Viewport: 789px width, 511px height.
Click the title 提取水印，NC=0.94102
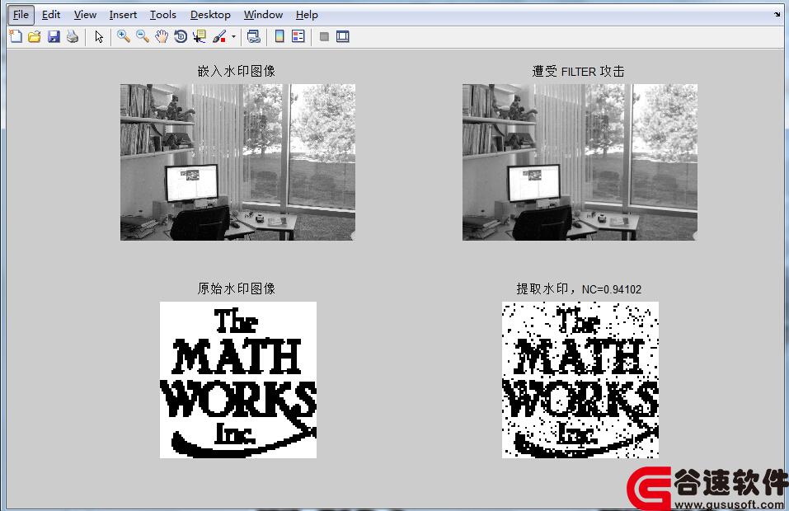pos(579,288)
